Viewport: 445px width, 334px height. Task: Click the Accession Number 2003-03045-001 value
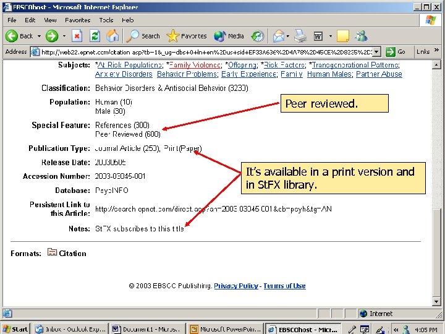pos(120,176)
